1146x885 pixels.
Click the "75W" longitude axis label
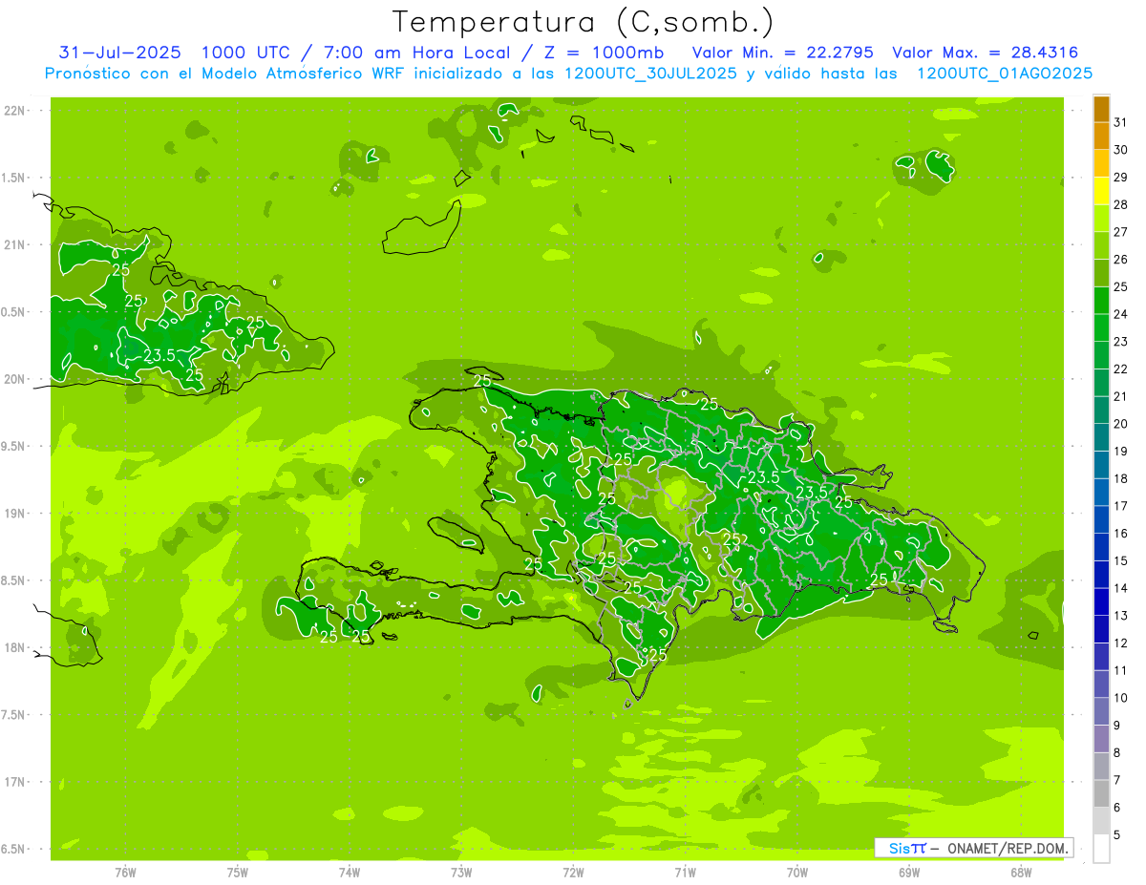point(238,872)
